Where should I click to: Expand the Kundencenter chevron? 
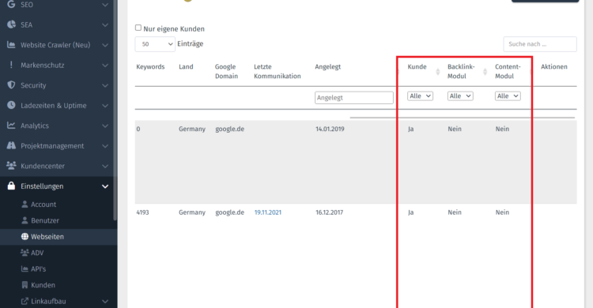pyautogui.click(x=105, y=166)
